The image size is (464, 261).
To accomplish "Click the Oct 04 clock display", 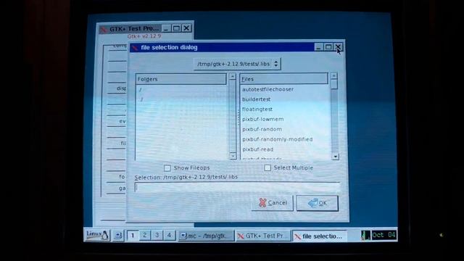I will (384, 235).
